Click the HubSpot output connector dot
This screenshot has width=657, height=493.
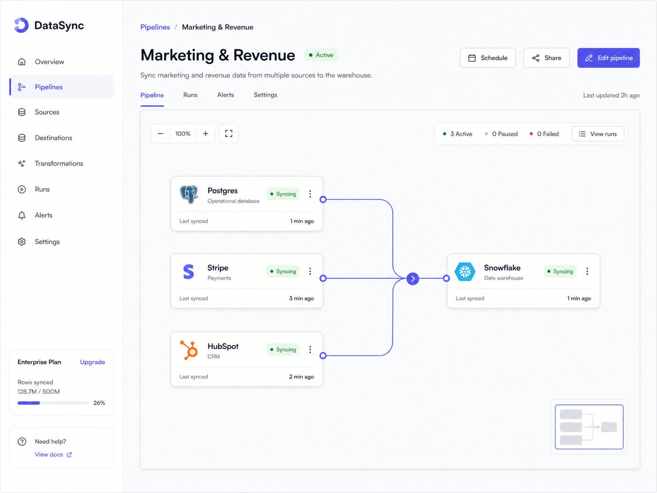pyautogui.click(x=323, y=356)
